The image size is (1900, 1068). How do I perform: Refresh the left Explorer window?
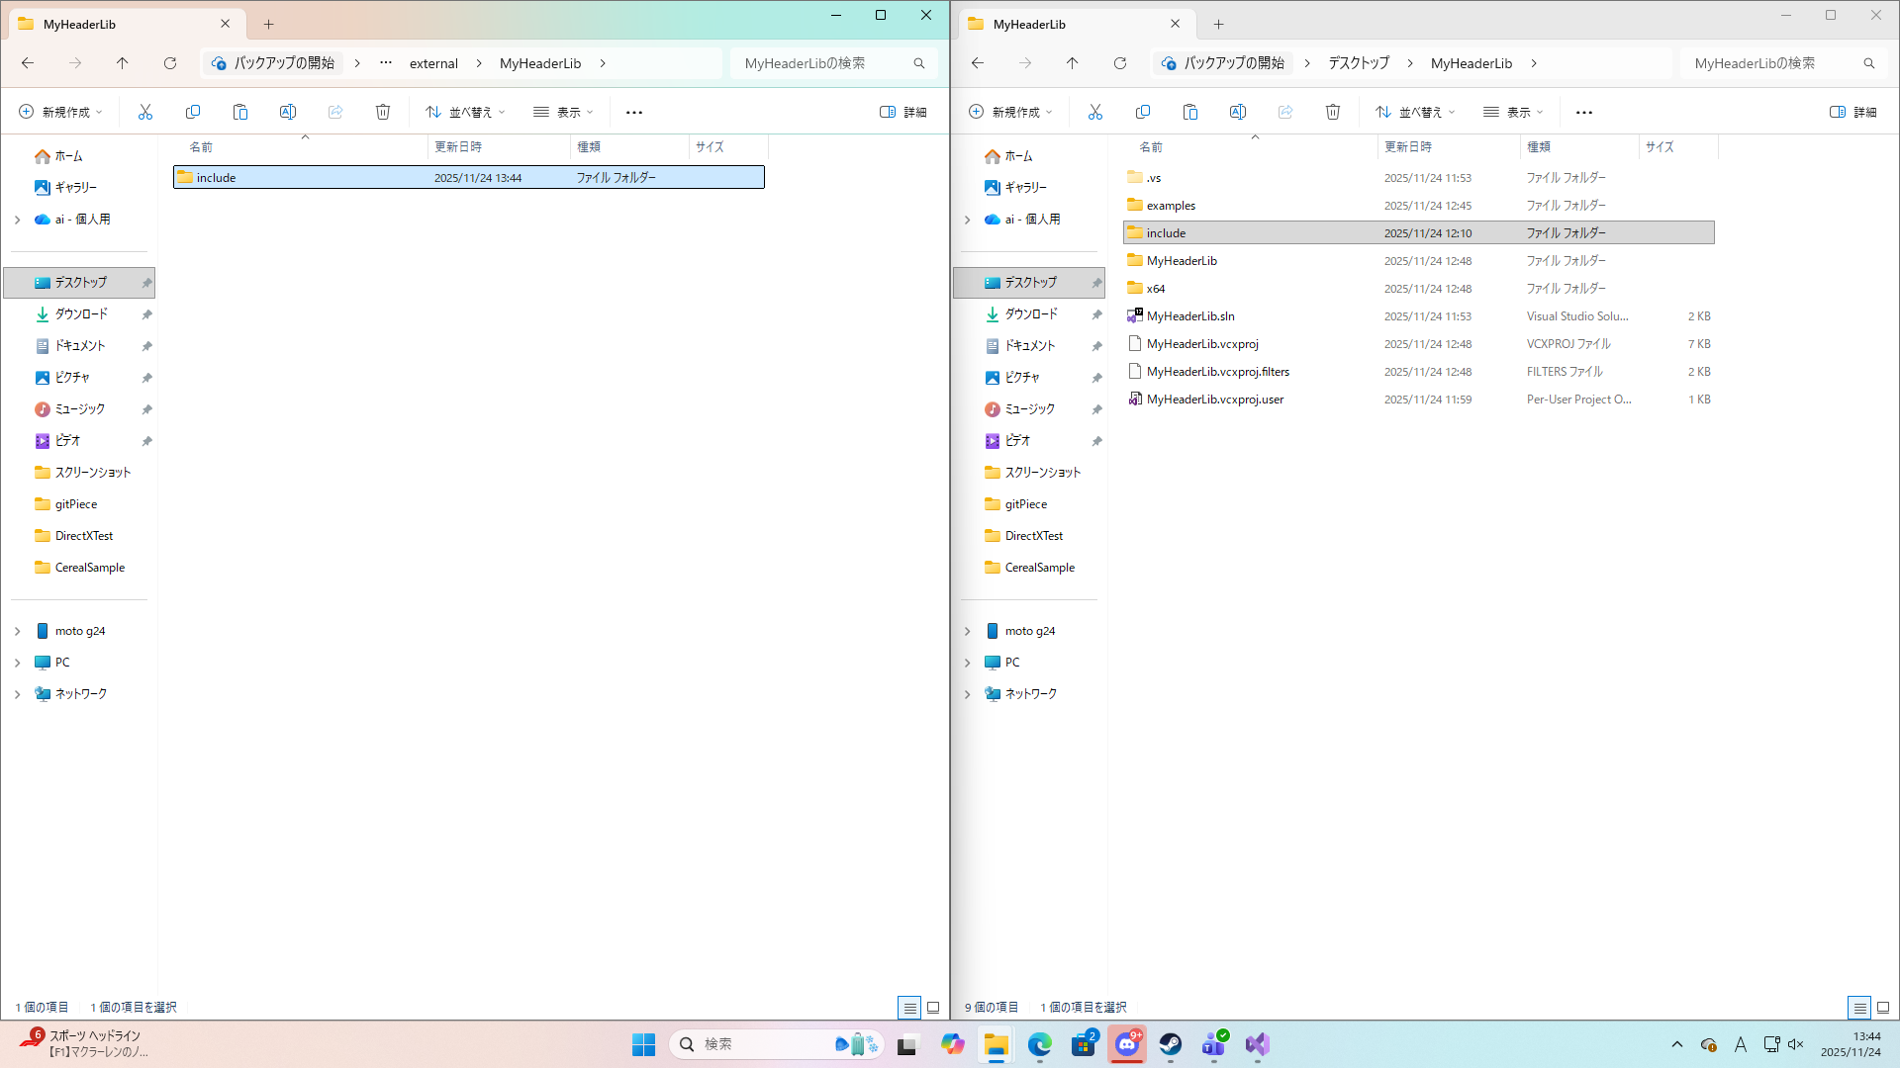[170, 63]
